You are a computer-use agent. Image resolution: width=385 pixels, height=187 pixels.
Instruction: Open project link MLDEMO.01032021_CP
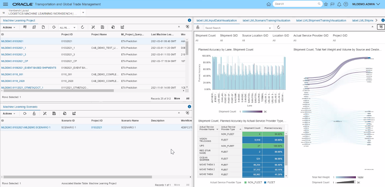pos(15,61)
